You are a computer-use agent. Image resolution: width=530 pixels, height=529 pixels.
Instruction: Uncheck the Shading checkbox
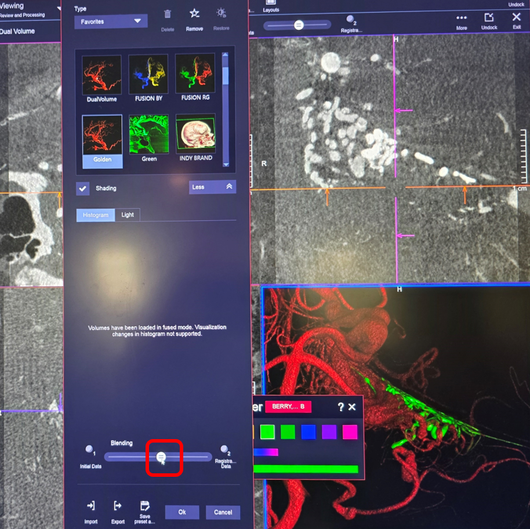click(83, 188)
